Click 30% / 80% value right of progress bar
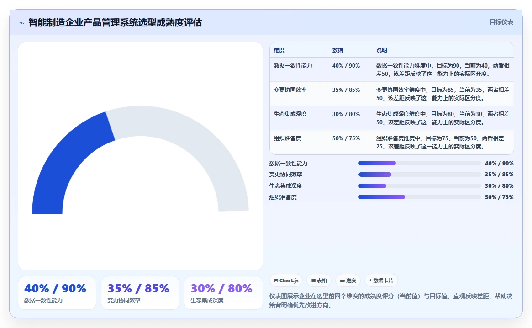Viewport: 532px width, 328px height. pyautogui.click(x=499, y=186)
